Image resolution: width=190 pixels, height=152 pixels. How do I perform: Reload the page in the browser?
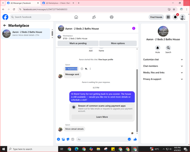pyautogui.click(x=14, y=9)
